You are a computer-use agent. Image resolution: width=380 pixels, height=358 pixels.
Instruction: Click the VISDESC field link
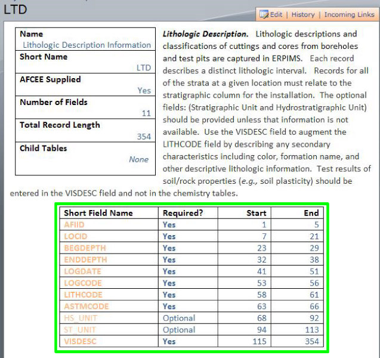(x=80, y=341)
